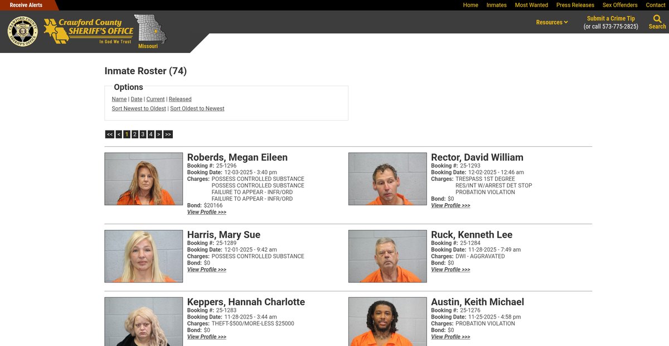Open the Press Releases menu item
This screenshot has height=346, width=669.
coord(575,5)
